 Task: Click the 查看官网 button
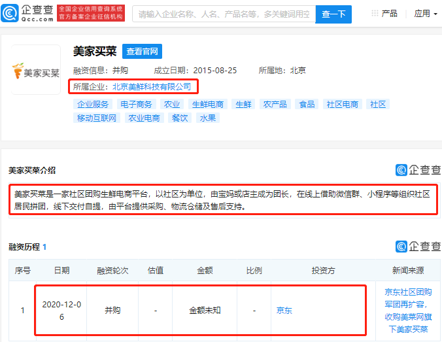(x=142, y=51)
